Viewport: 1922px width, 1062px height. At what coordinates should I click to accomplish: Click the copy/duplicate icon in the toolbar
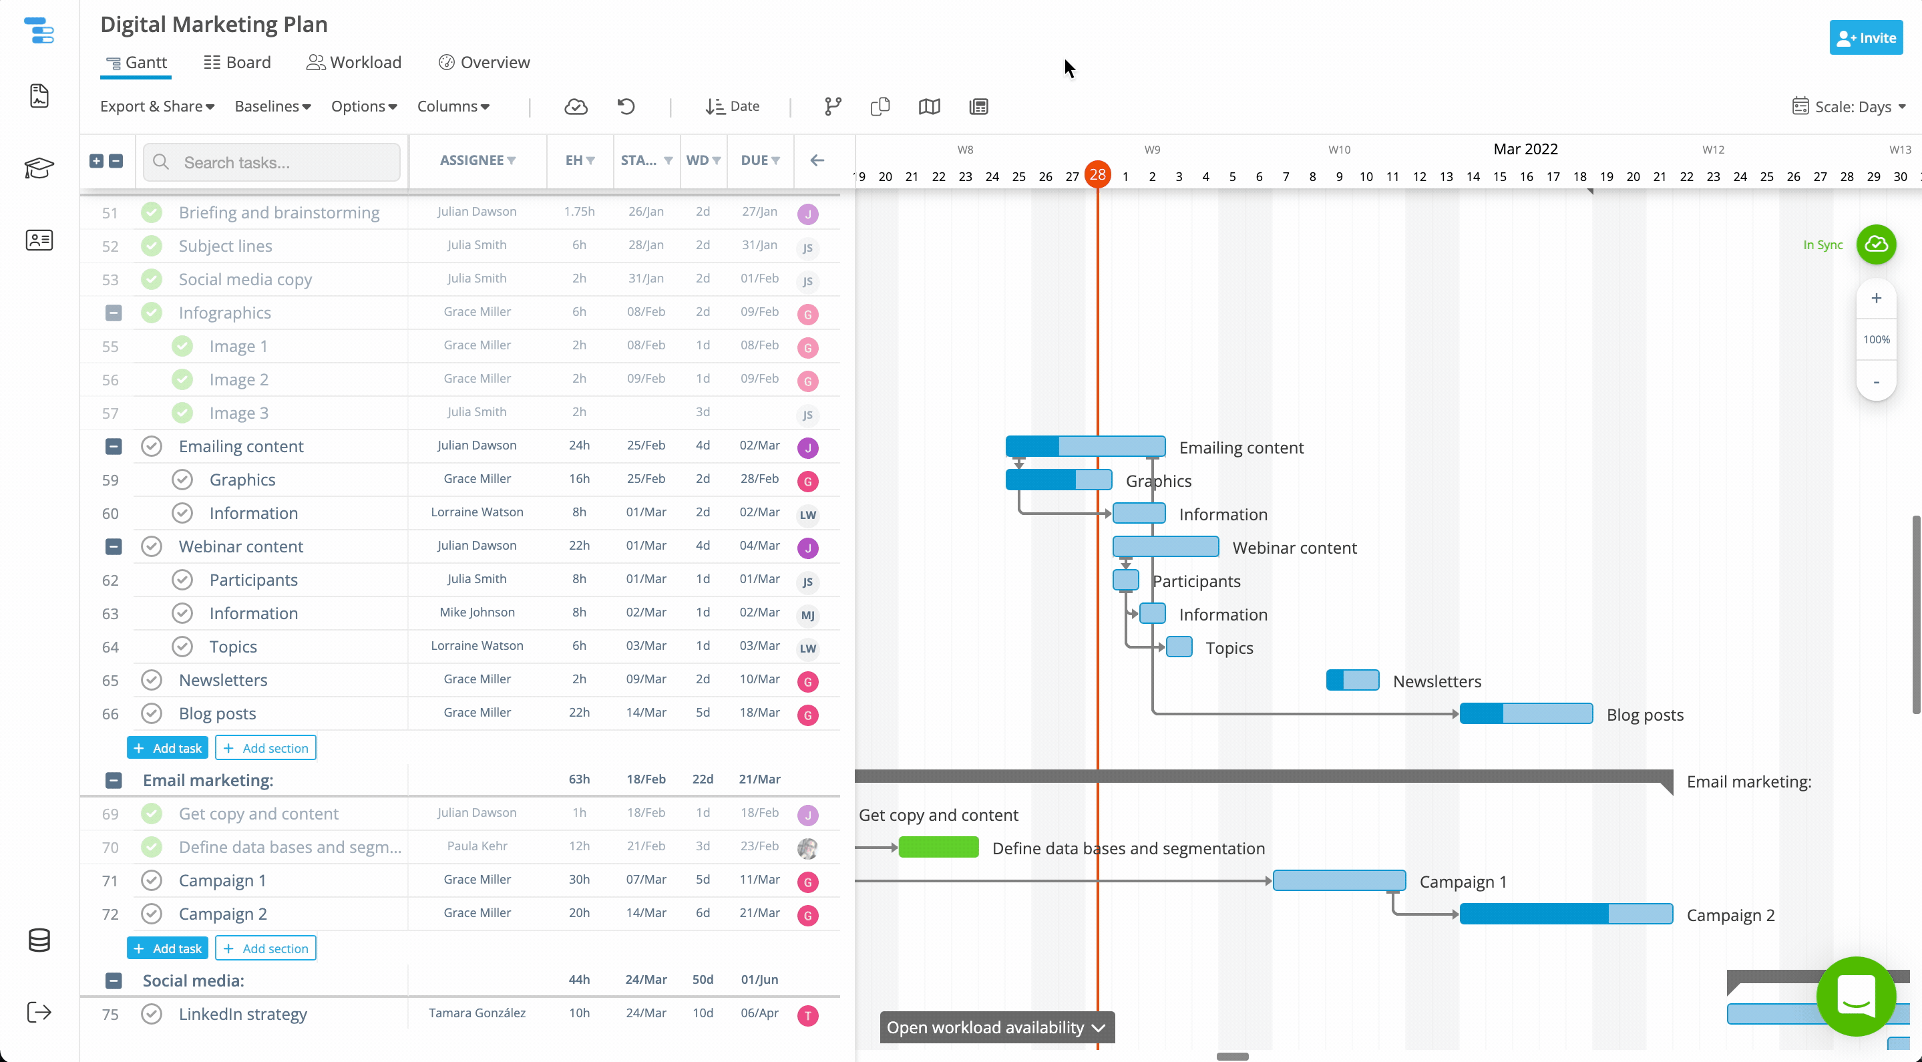pos(880,106)
